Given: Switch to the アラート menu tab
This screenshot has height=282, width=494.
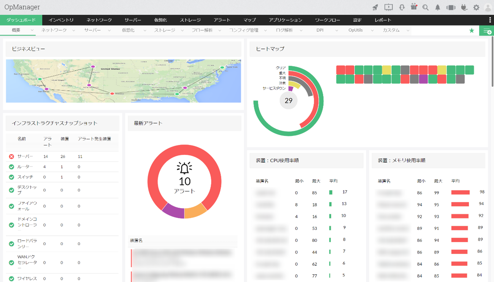Looking at the screenshot, I should [222, 20].
